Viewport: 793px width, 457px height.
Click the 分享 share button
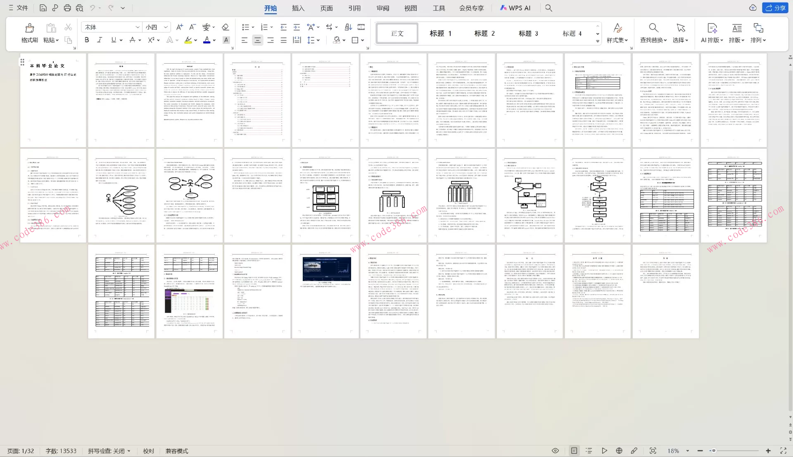(x=775, y=8)
